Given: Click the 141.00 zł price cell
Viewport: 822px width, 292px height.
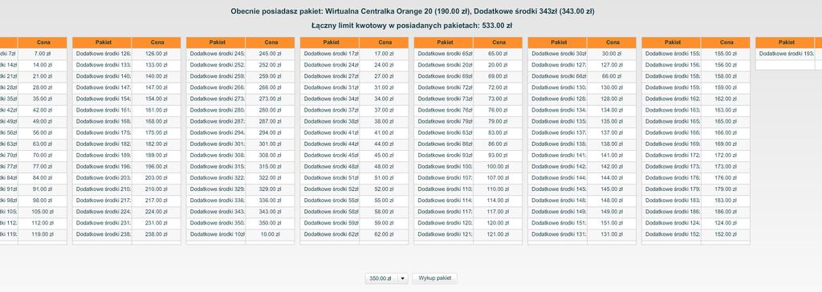Looking at the screenshot, I should (611, 155).
